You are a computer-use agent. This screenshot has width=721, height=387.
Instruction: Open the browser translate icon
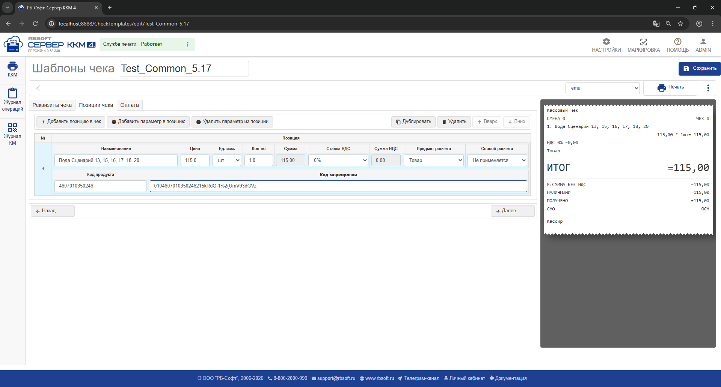pos(656,24)
